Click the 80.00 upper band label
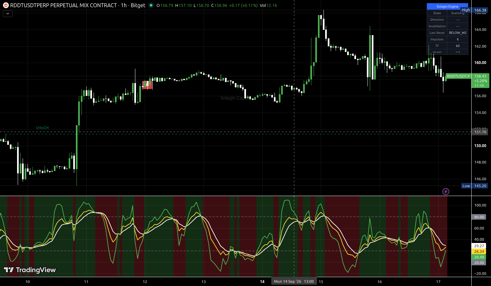This screenshot has height=286, width=491. [x=479, y=217]
